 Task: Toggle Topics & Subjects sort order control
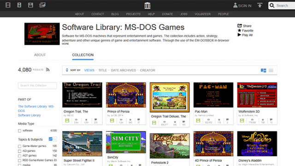53,139
